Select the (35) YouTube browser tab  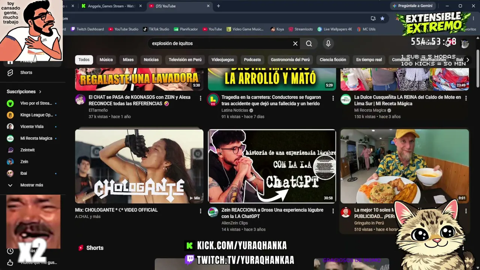tap(179, 6)
